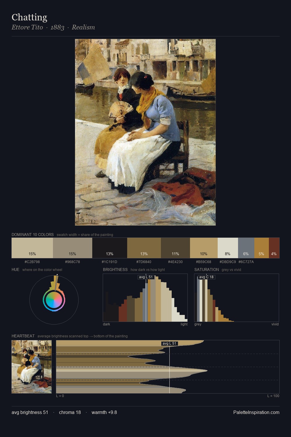Screen dimensions: 291x437
Task: Select the #6C727A 6% grey-blue swatch
Action: click(x=246, y=248)
